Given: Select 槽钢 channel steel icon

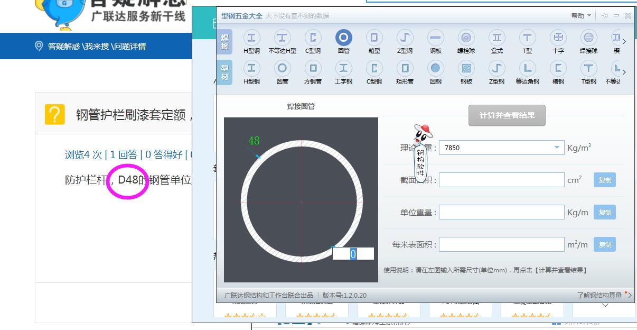Looking at the screenshot, I should pyautogui.click(x=558, y=72).
